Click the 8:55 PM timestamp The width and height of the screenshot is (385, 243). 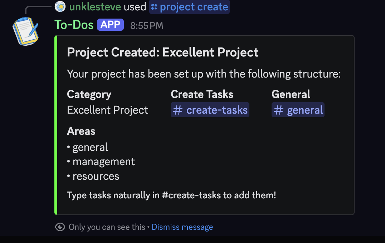(147, 25)
